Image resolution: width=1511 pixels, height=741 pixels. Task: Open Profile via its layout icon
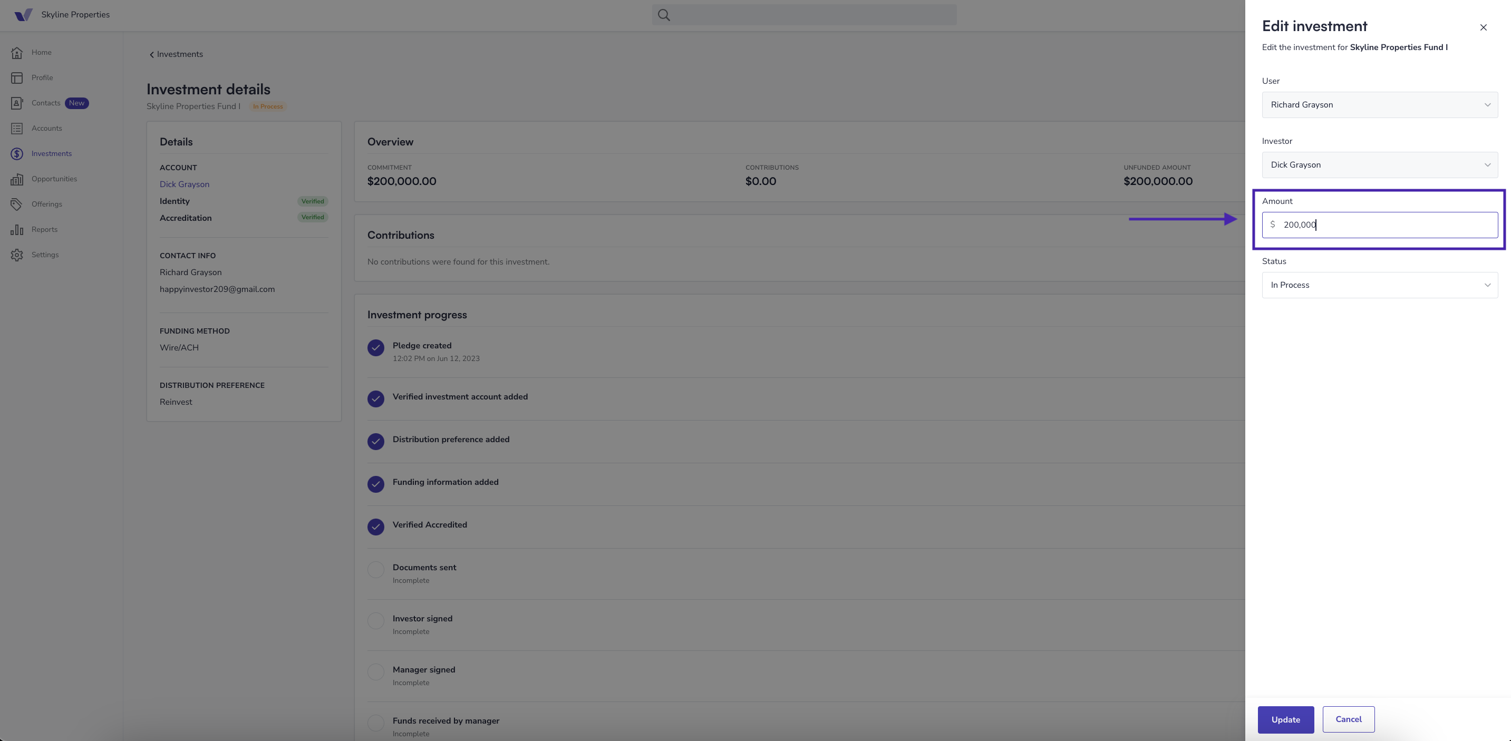16,78
